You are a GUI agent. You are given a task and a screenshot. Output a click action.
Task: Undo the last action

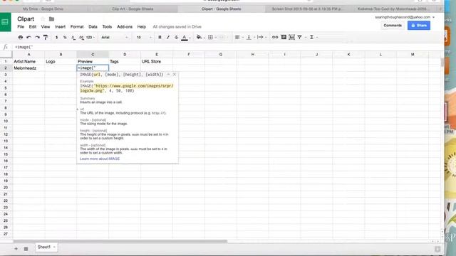point(28,37)
